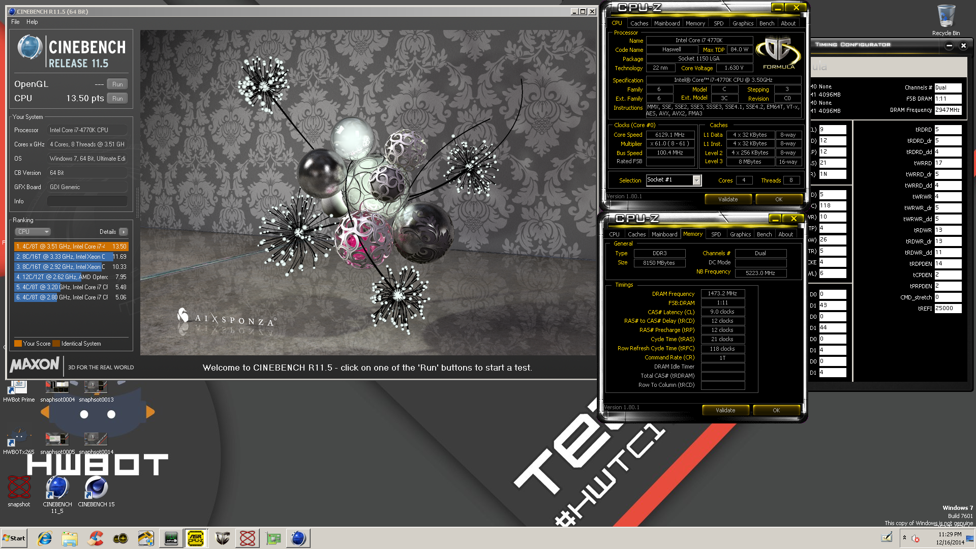Image resolution: width=976 pixels, height=549 pixels.
Task: Select ranking row 4 12C/12T AMD Opteron
Action: [x=71, y=277]
